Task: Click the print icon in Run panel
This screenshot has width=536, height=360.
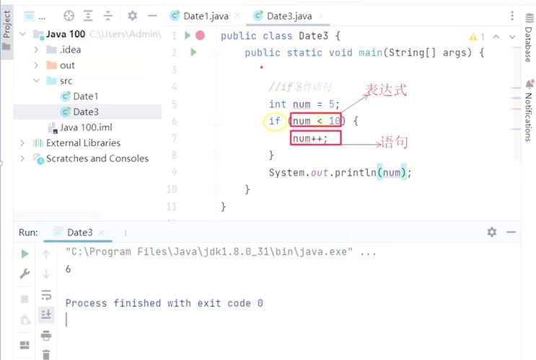Action: 46,335
